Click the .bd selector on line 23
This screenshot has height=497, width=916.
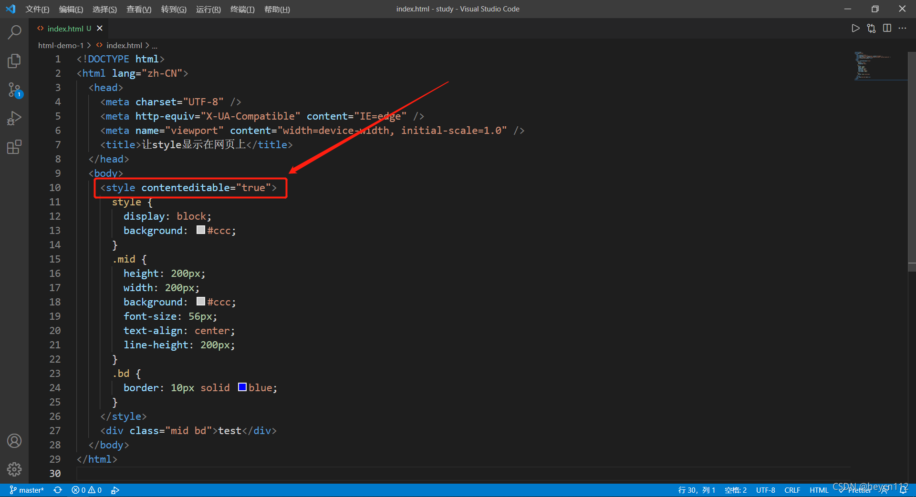click(x=121, y=374)
